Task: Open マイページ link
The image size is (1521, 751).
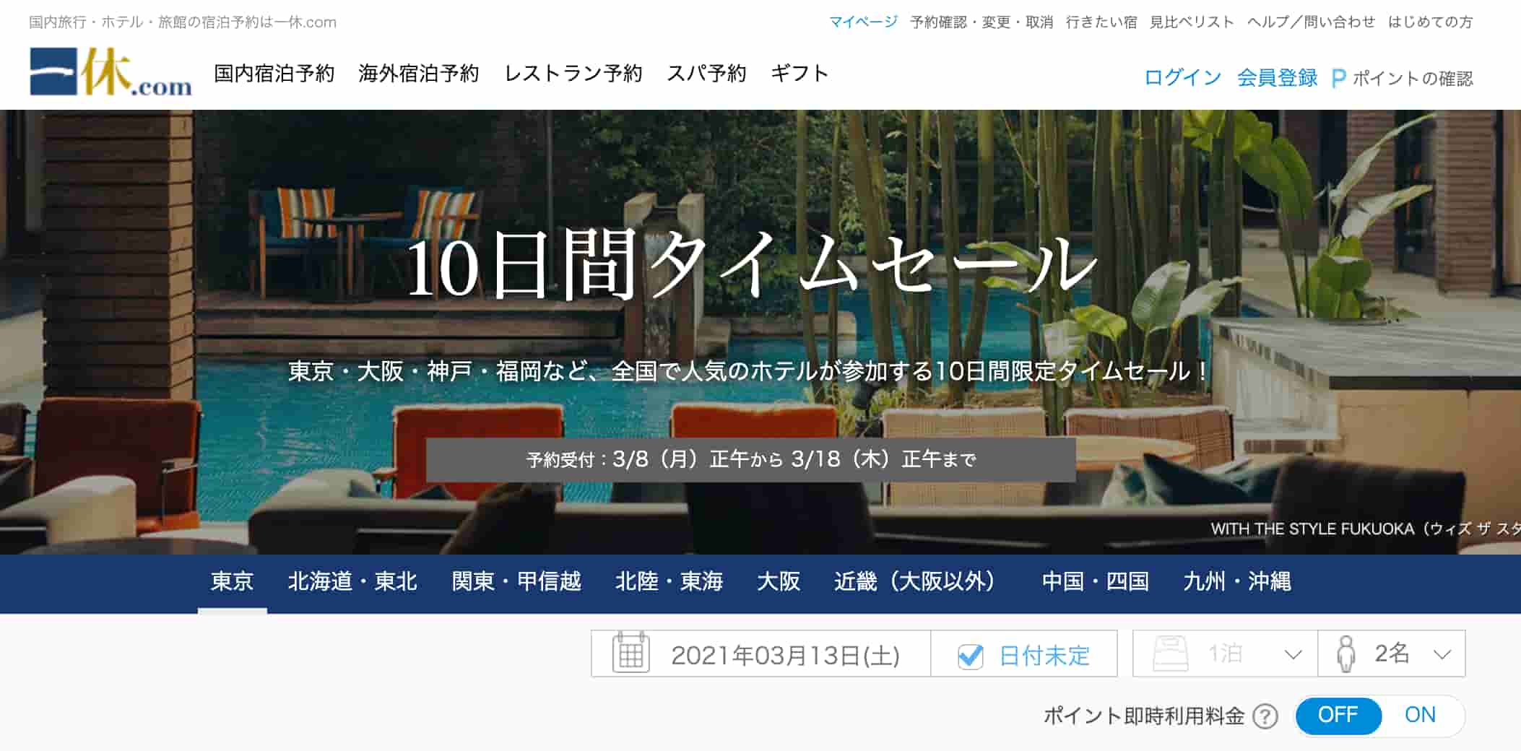Action: click(863, 22)
